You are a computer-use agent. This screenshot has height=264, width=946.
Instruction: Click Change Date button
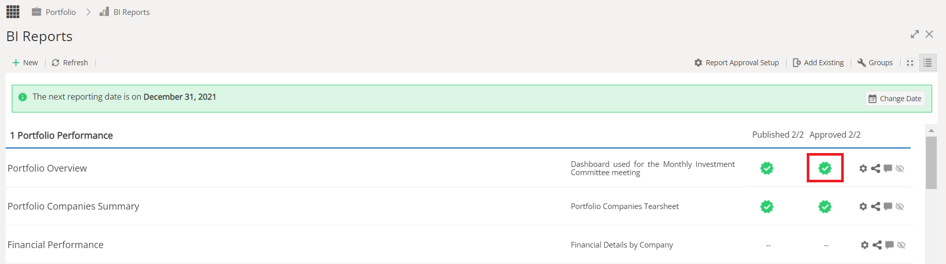(x=895, y=99)
